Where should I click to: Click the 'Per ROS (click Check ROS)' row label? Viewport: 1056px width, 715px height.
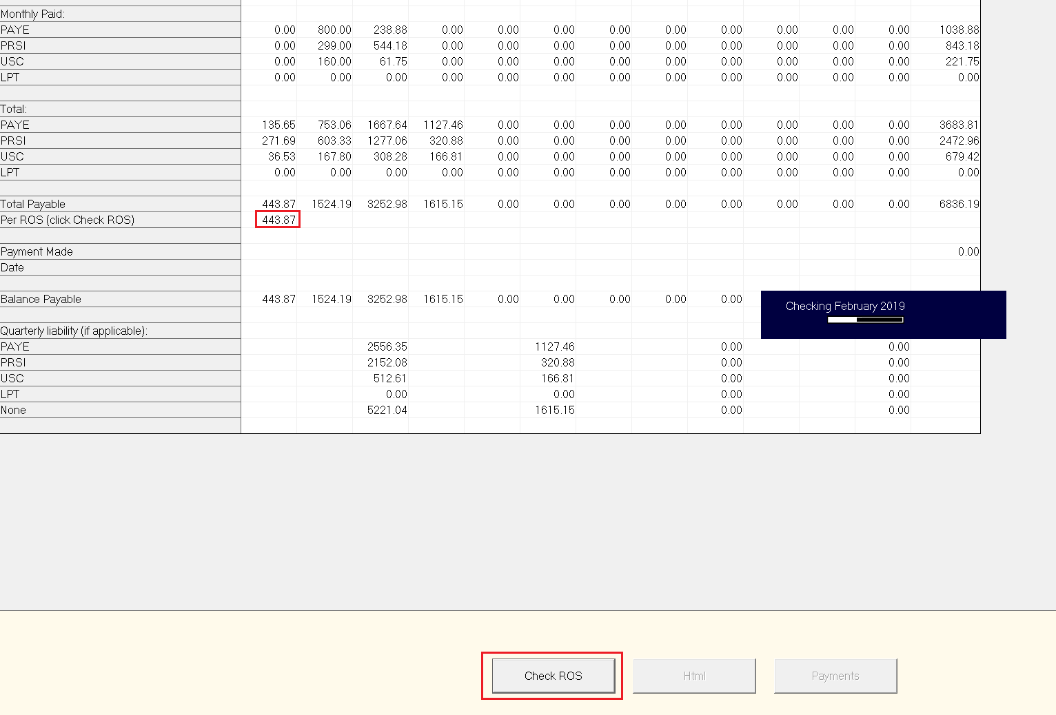pos(68,220)
